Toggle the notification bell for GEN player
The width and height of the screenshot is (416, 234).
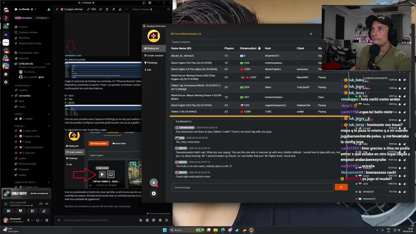[400, 184]
